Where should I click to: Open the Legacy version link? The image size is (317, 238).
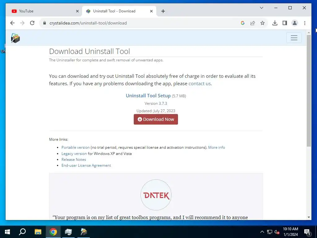pyautogui.click(x=74, y=154)
